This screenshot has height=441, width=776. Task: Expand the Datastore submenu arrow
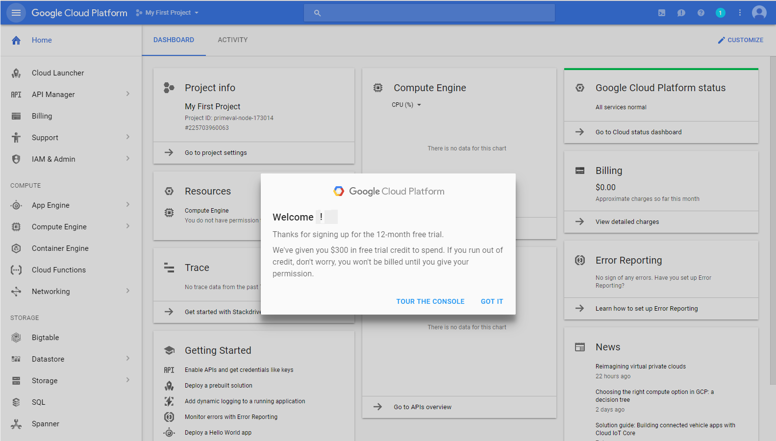pos(128,358)
